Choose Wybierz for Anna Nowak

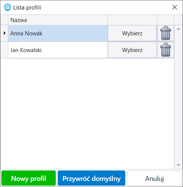pos(132,33)
